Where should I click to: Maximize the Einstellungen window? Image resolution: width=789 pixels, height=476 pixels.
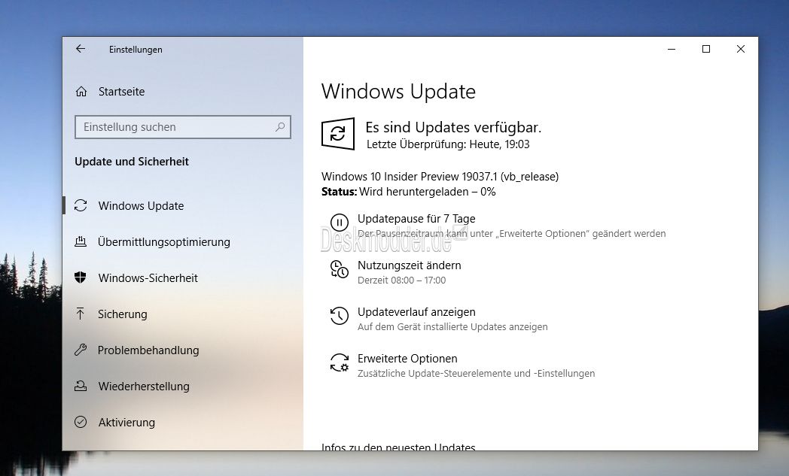click(706, 49)
